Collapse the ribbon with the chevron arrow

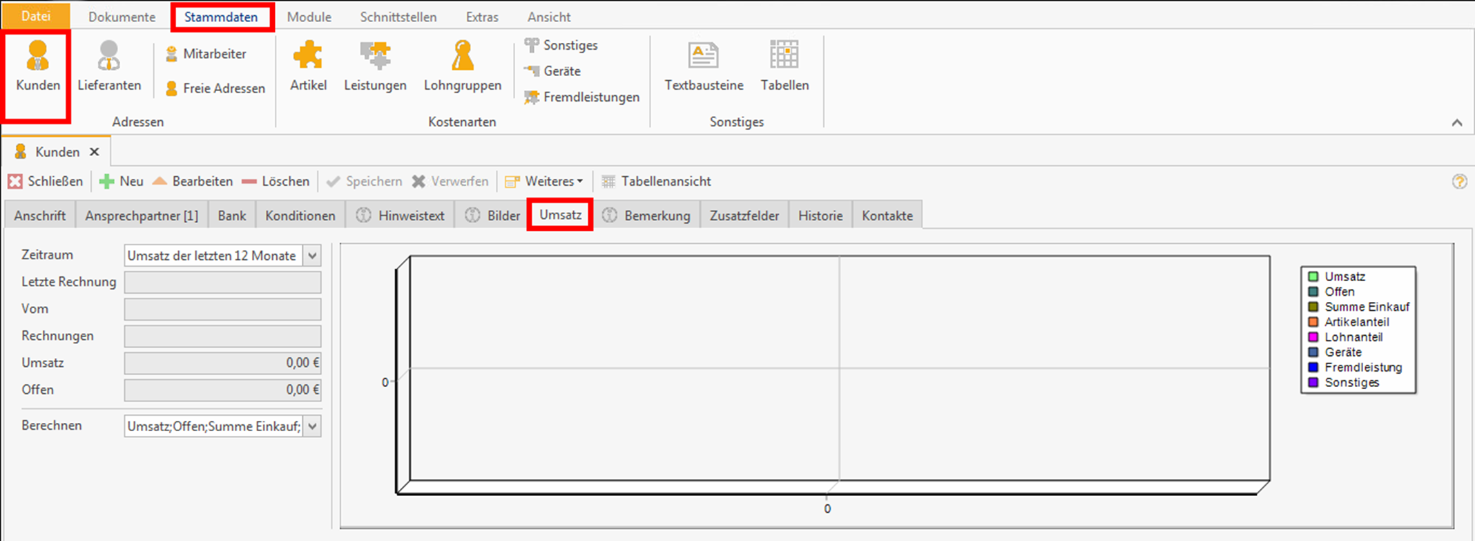(x=1457, y=123)
